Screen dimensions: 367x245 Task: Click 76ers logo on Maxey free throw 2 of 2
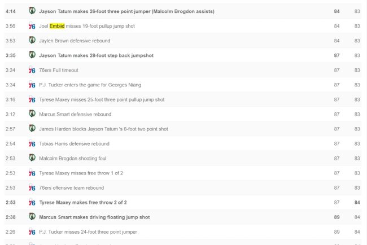(x=32, y=202)
